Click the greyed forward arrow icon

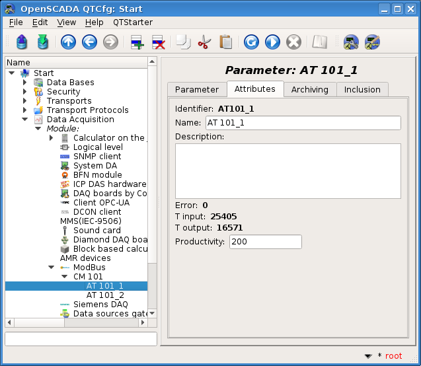coord(110,42)
